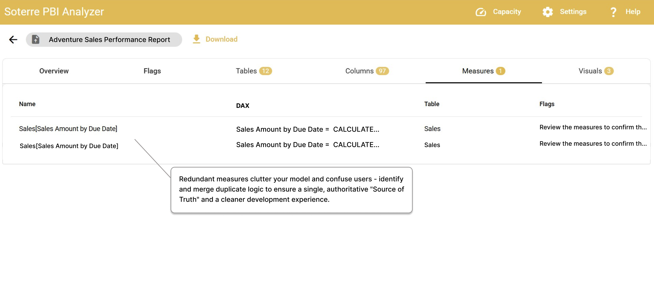Open Settings via the gear icon
654x297 pixels.
point(548,12)
